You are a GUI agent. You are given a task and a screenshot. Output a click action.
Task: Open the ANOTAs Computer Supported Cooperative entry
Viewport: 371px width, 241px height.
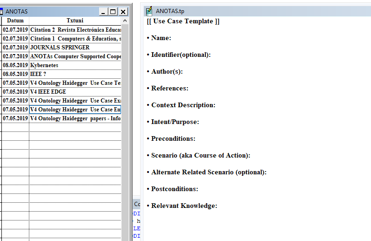click(x=74, y=56)
